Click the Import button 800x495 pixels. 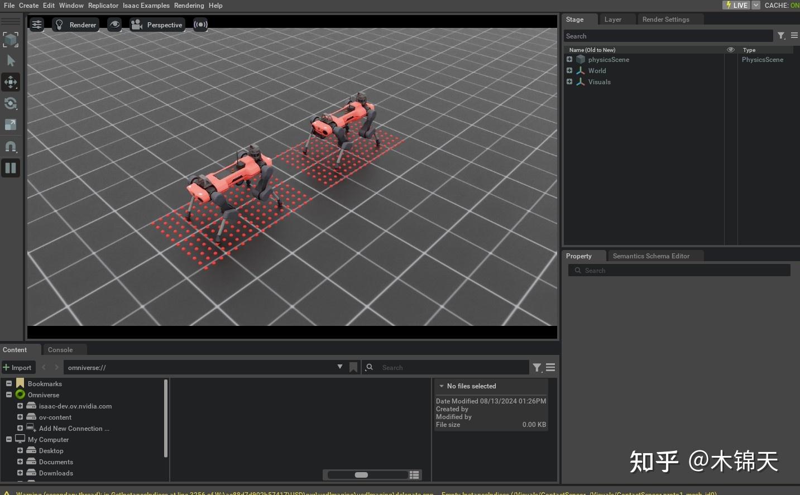coord(18,367)
